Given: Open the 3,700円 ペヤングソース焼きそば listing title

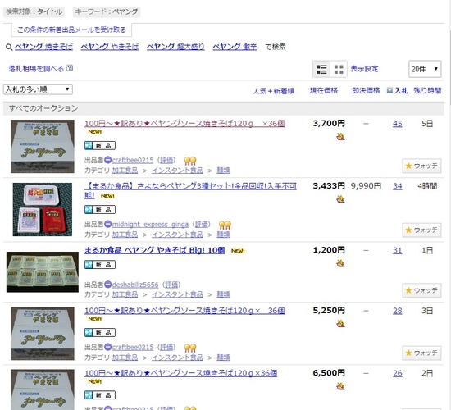Looking at the screenshot, I should [184, 124].
